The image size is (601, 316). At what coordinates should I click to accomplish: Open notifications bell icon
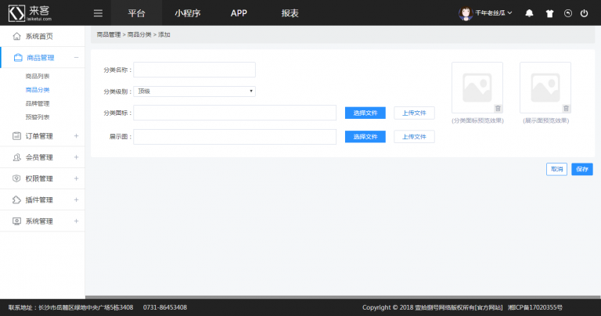click(530, 13)
